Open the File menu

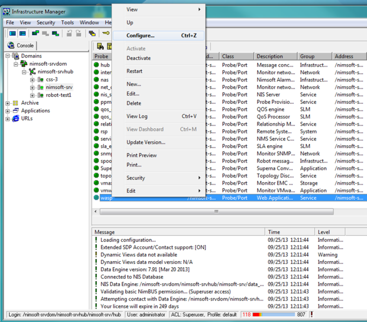(10, 22)
